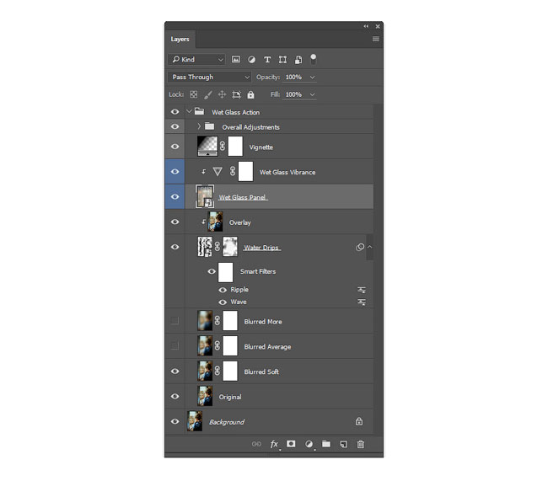The width and height of the screenshot is (548, 481).
Task: Filter layers by shape layer icon
Action: click(282, 60)
